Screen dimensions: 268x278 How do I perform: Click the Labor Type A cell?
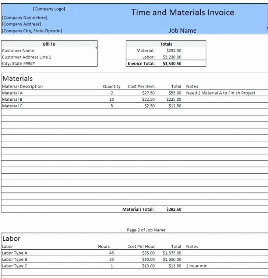coord(15,253)
